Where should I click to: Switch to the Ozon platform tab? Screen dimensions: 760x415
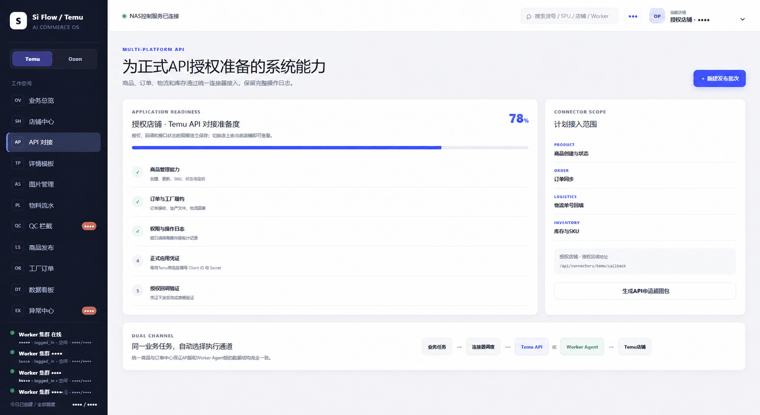tap(75, 59)
